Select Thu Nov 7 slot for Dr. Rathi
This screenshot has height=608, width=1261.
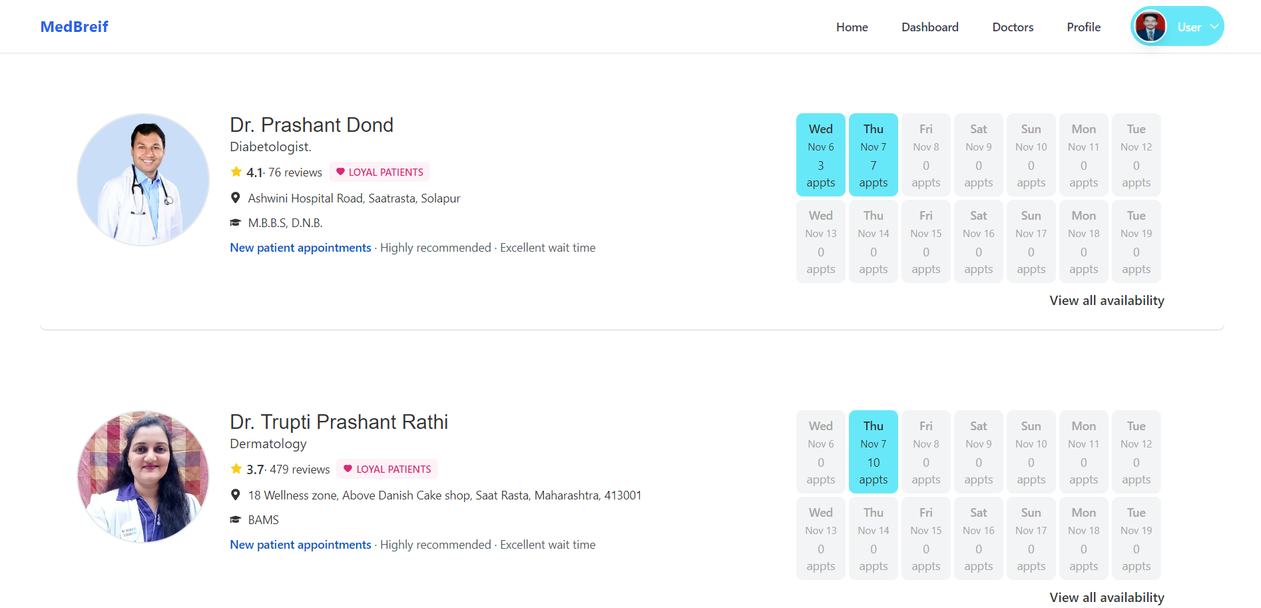873,452
